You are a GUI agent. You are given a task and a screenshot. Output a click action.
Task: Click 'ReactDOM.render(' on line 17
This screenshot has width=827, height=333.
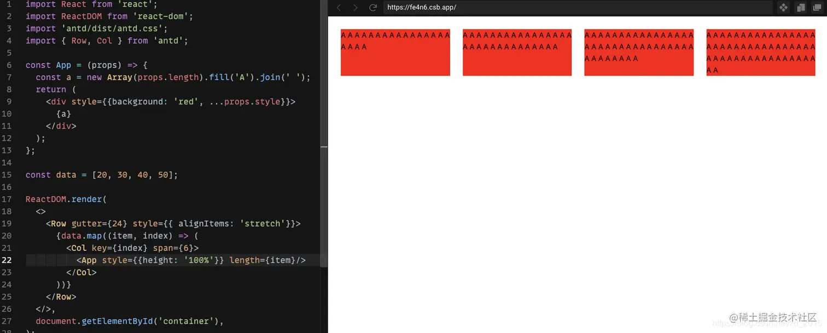click(66, 199)
